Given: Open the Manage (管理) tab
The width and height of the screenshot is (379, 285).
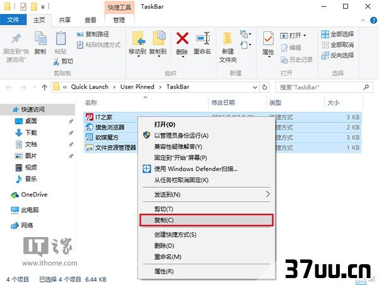Looking at the screenshot, I should [x=119, y=20].
